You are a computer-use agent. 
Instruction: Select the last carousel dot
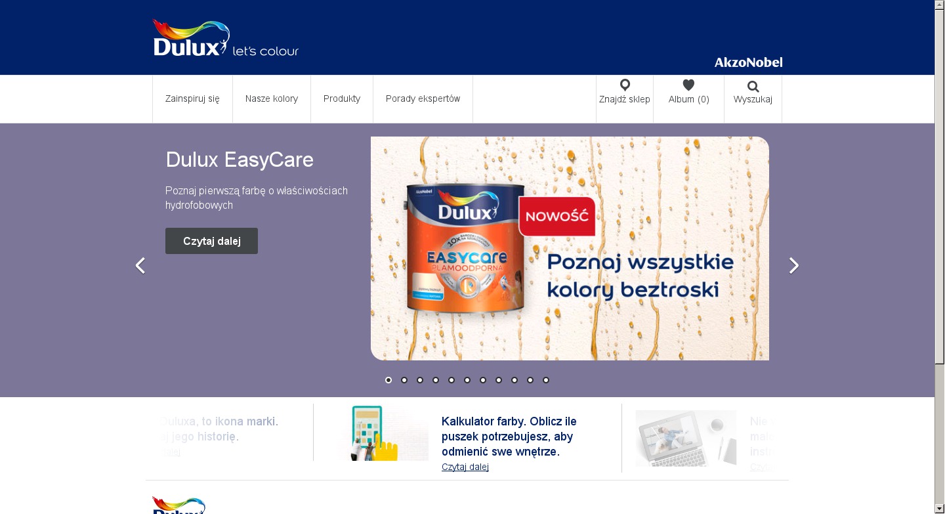point(546,380)
